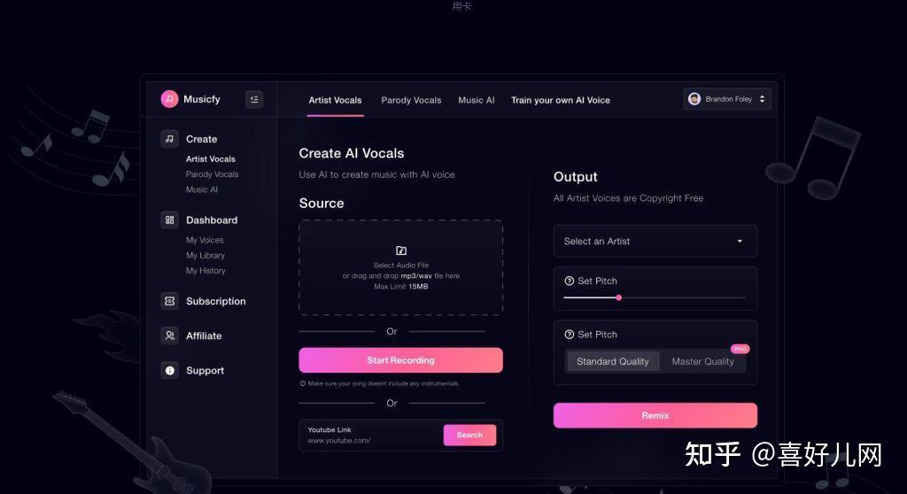Open My History in sidebar
The width and height of the screenshot is (907, 494).
(205, 271)
